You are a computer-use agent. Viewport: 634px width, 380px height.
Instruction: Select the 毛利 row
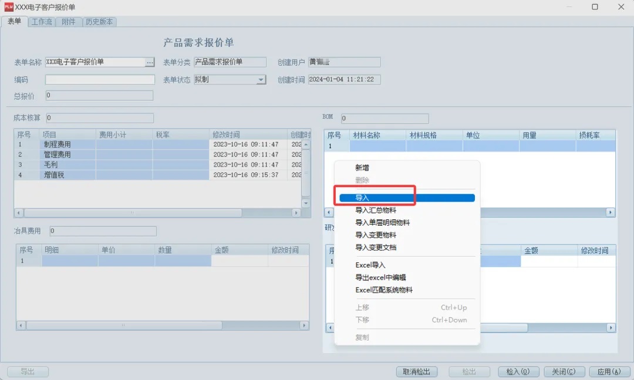158,165
